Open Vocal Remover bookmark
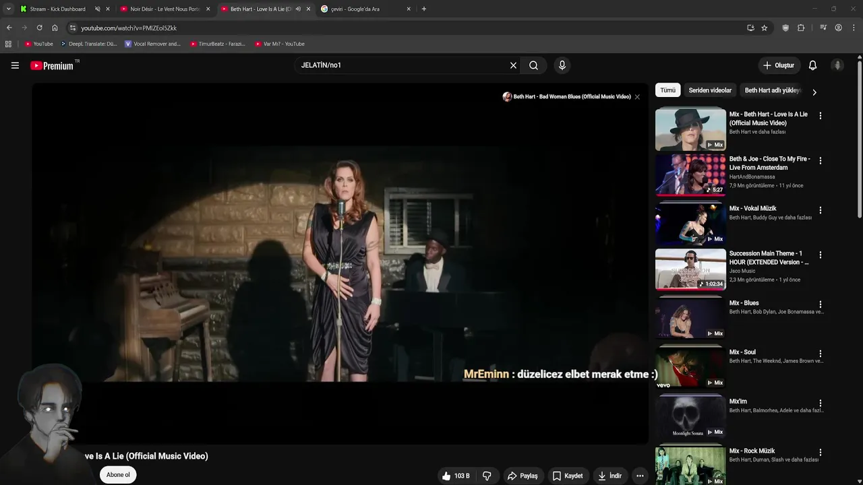863x485 pixels. coord(153,44)
